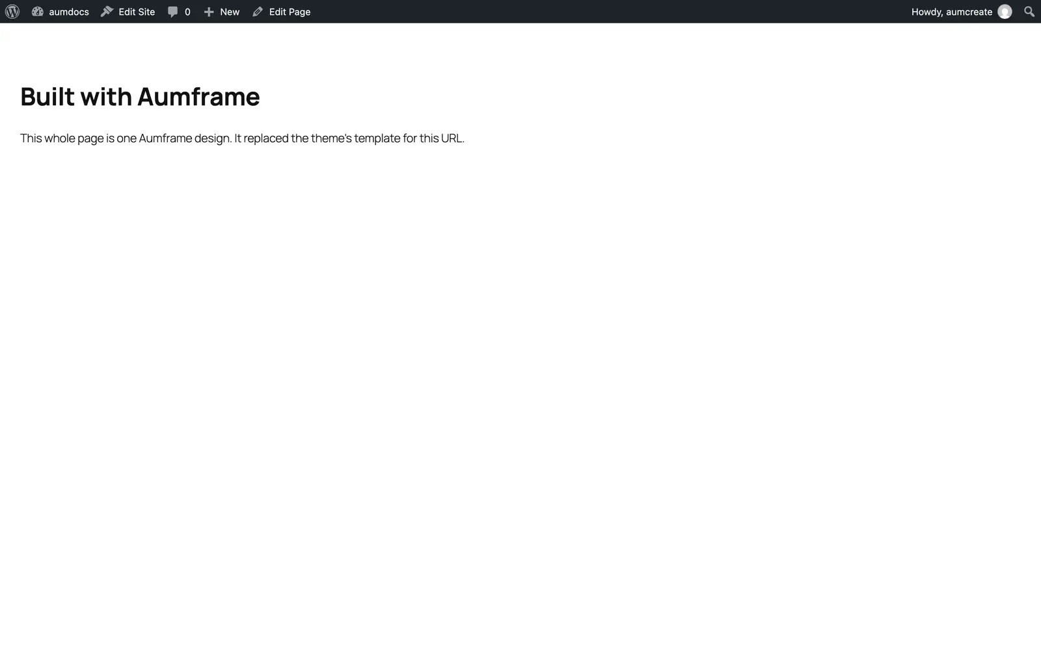The image size is (1041, 650).
Task: Open the aumdocs site dashboard link
Action: tap(61, 12)
